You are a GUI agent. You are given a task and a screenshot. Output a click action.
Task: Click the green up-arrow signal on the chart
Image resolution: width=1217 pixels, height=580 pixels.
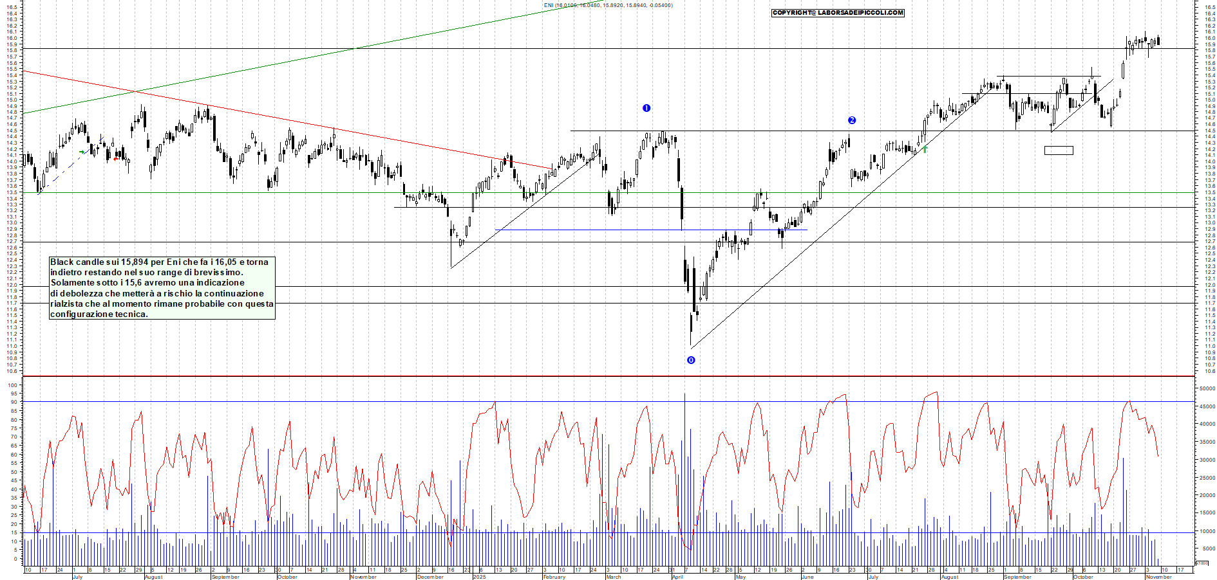pyautogui.click(x=925, y=149)
